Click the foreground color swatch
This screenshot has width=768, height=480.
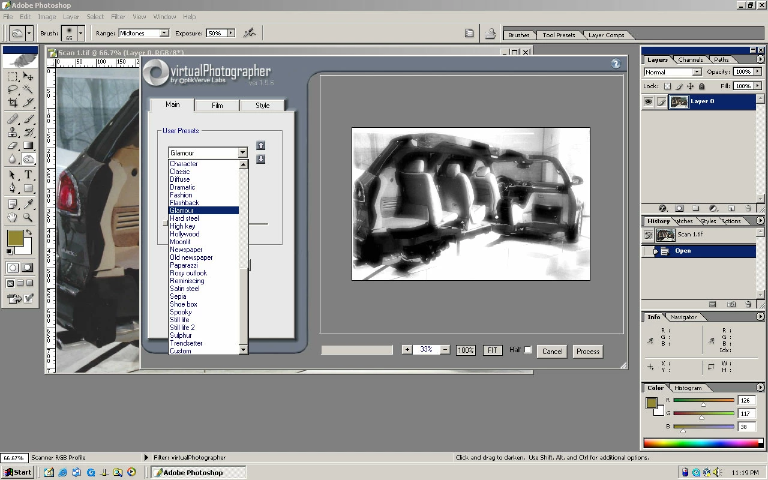click(15, 238)
